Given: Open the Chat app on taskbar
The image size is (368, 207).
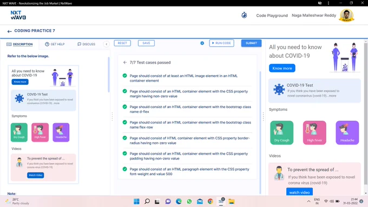Looking at the screenshot, I should pos(168,202).
